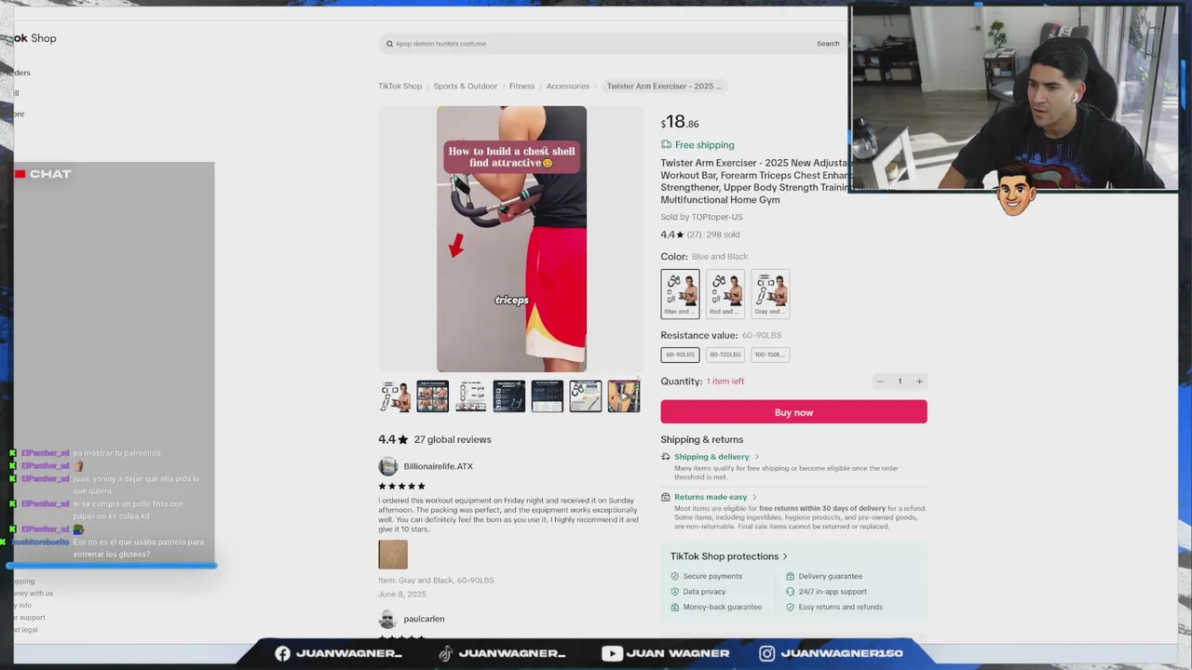Click the 24/7 in-app support headset icon
The width and height of the screenshot is (1192, 670).
click(791, 592)
